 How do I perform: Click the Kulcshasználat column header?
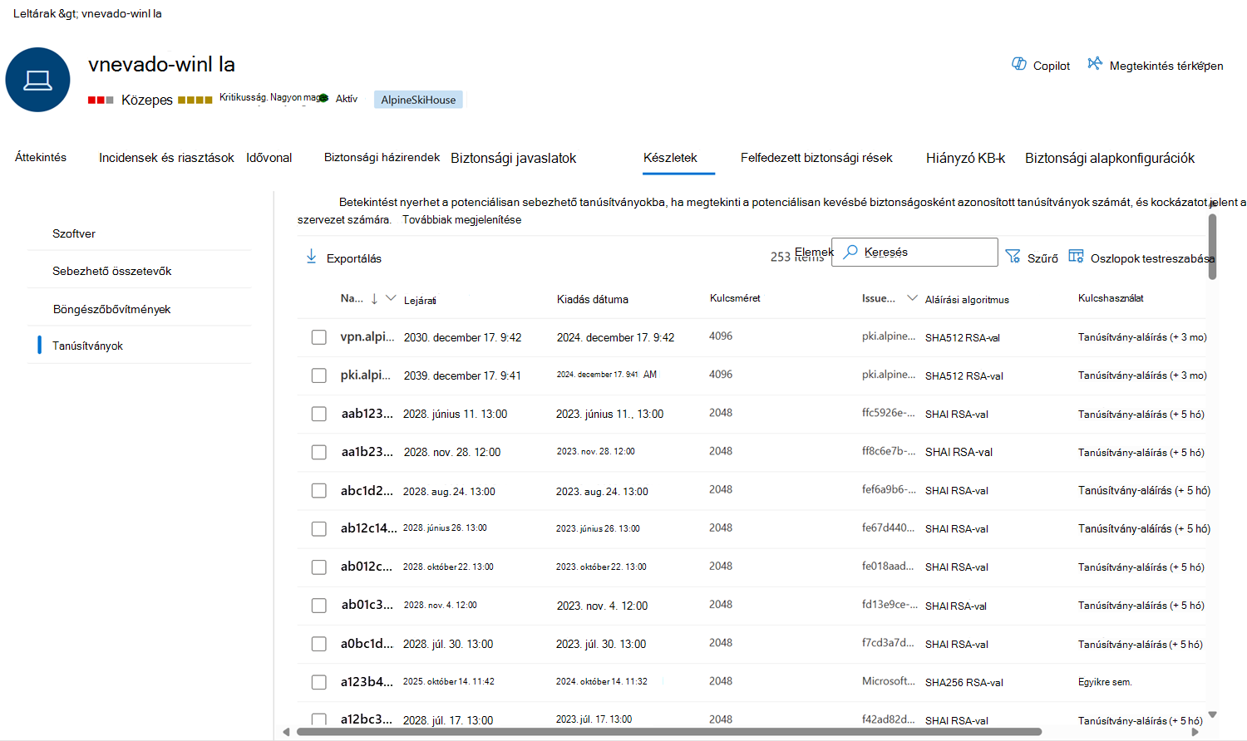point(1111,298)
